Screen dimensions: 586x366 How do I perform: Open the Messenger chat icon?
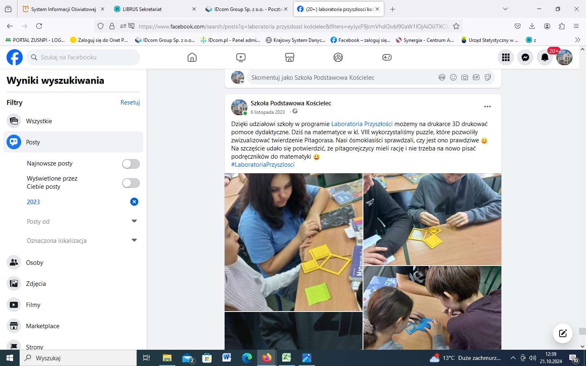click(525, 57)
